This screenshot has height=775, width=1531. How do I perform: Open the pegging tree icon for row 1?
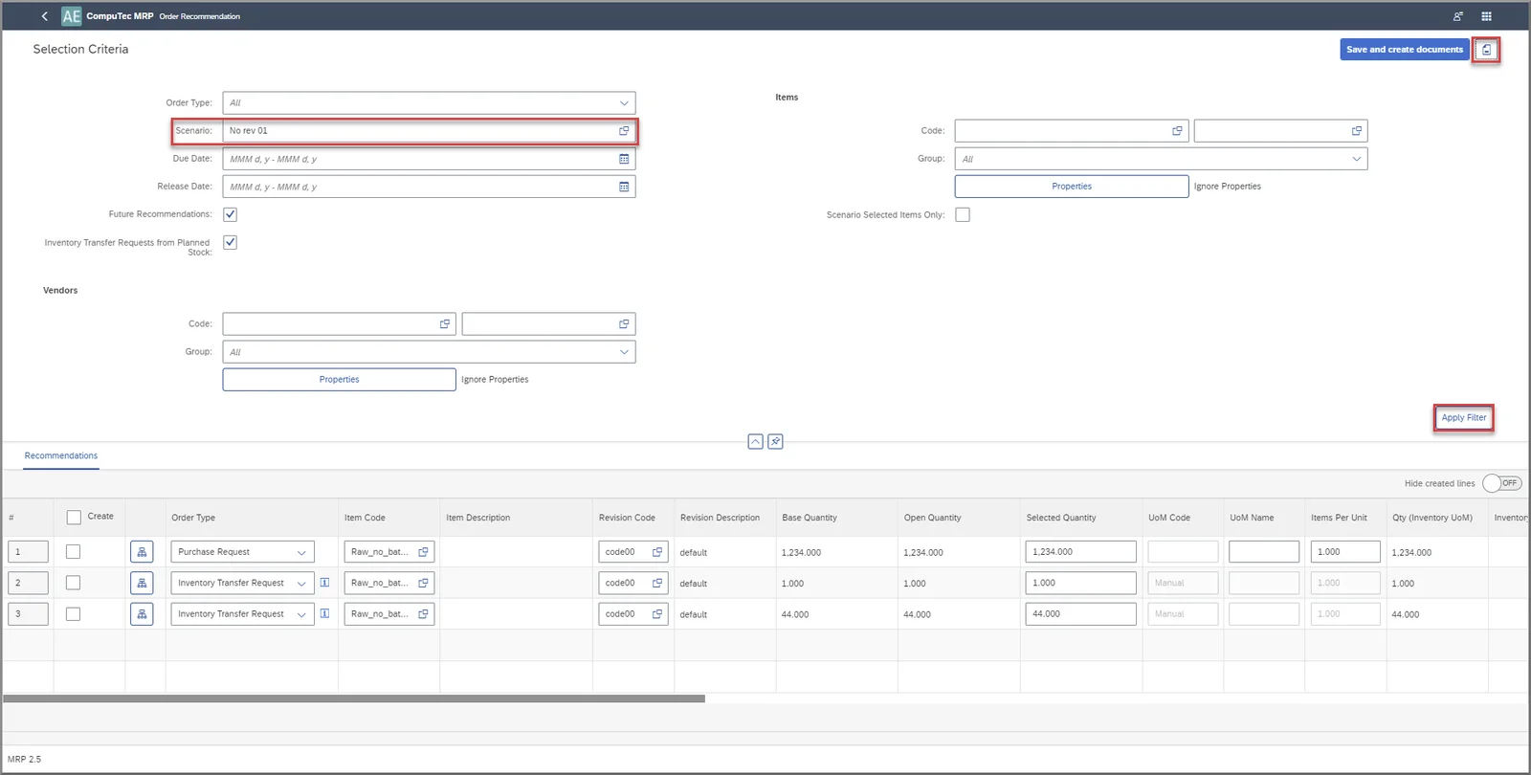click(x=142, y=552)
